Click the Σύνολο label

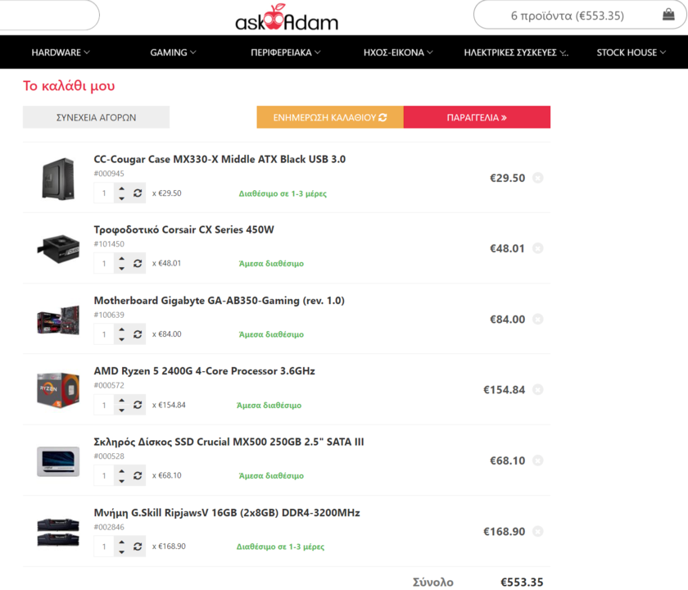tap(433, 582)
